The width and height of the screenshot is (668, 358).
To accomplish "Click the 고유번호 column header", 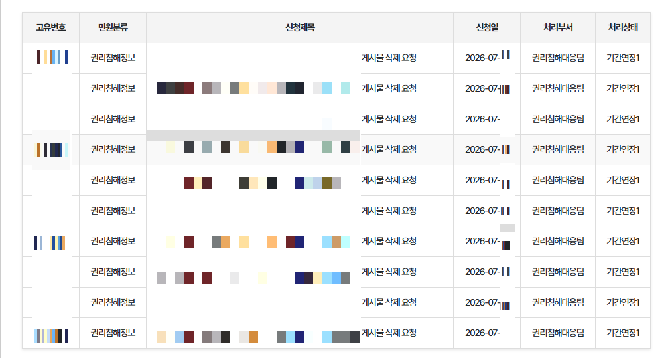I will pyautogui.click(x=50, y=27).
